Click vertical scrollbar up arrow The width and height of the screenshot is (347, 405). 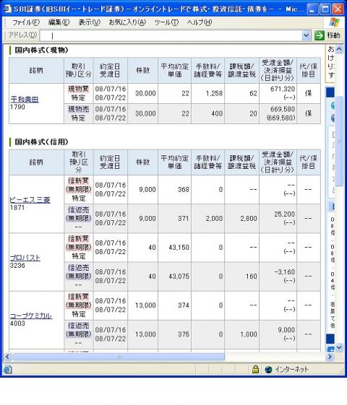click(339, 49)
